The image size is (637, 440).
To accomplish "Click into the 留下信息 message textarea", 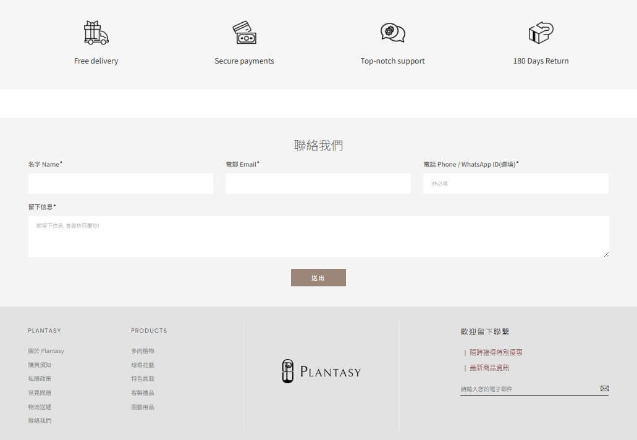I will pyautogui.click(x=319, y=236).
